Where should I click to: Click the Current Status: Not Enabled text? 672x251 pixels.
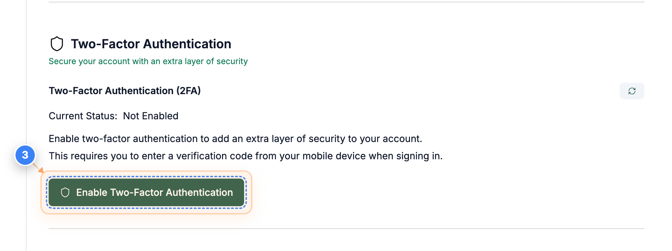click(x=113, y=116)
